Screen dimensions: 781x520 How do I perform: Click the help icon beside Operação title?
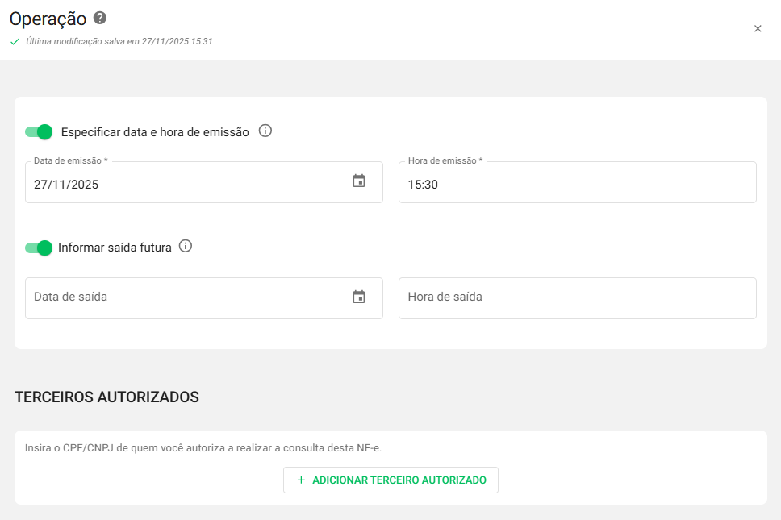tap(100, 18)
